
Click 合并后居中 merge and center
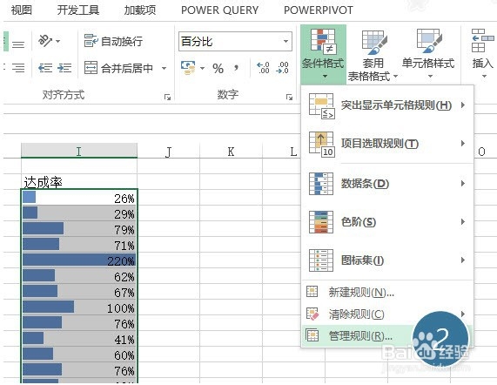click(118, 68)
